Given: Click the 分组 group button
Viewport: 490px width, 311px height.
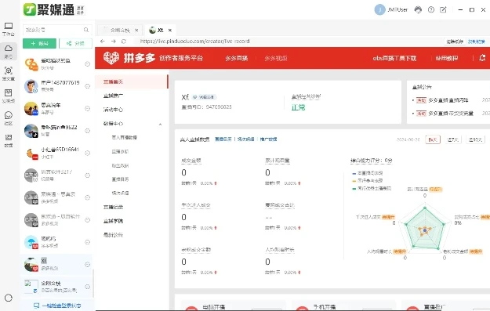Looking at the screenshot, I should pyautogui.click(x=75, y=43).
